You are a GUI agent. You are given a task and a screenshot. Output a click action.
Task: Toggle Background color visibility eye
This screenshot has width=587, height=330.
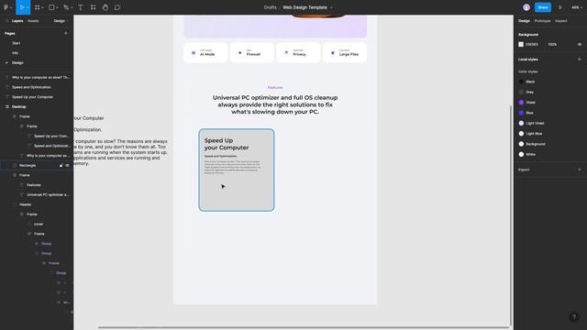pyautogui.click(x=579, y=44)
